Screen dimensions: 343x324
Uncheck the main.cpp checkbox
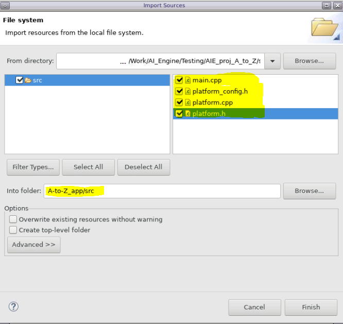[179, 80]
